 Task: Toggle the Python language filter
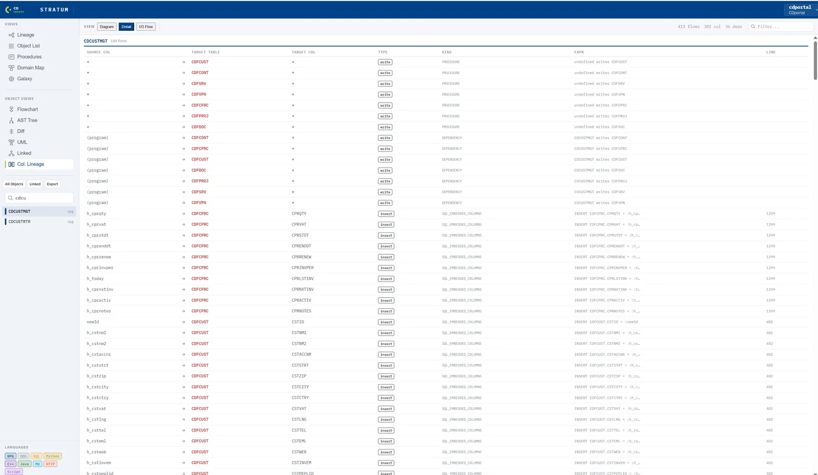click(53, 457)
